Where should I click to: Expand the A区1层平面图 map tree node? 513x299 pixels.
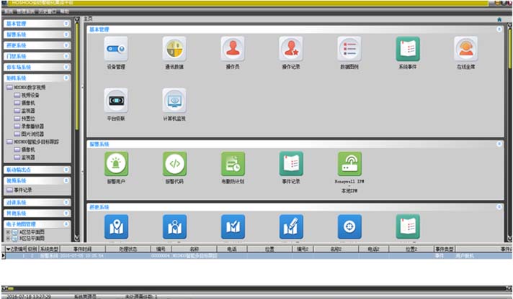(8, 232)
